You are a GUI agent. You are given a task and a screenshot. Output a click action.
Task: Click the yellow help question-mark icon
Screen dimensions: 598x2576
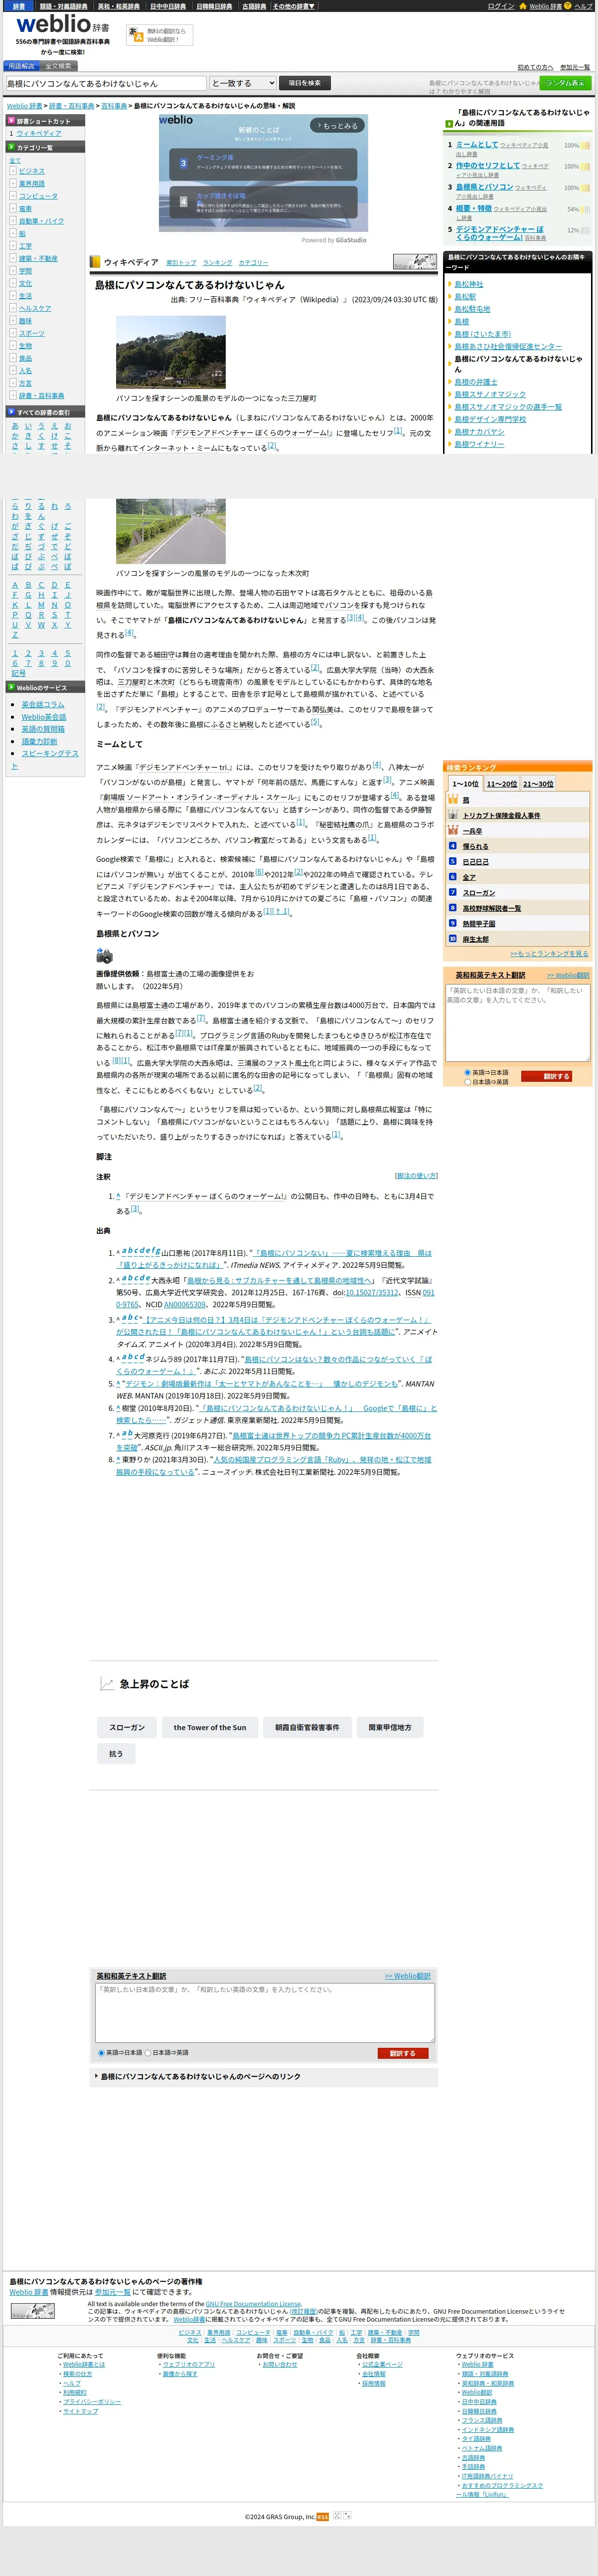567,6
